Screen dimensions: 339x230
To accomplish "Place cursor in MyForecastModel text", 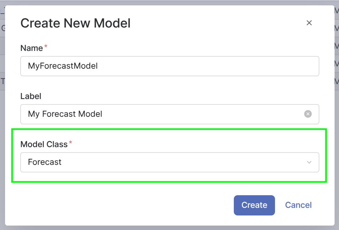I will pyautogui.click(x=63, y=66).
